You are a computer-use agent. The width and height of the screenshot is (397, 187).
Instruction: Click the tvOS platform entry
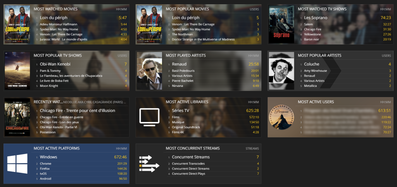point(43,174)
